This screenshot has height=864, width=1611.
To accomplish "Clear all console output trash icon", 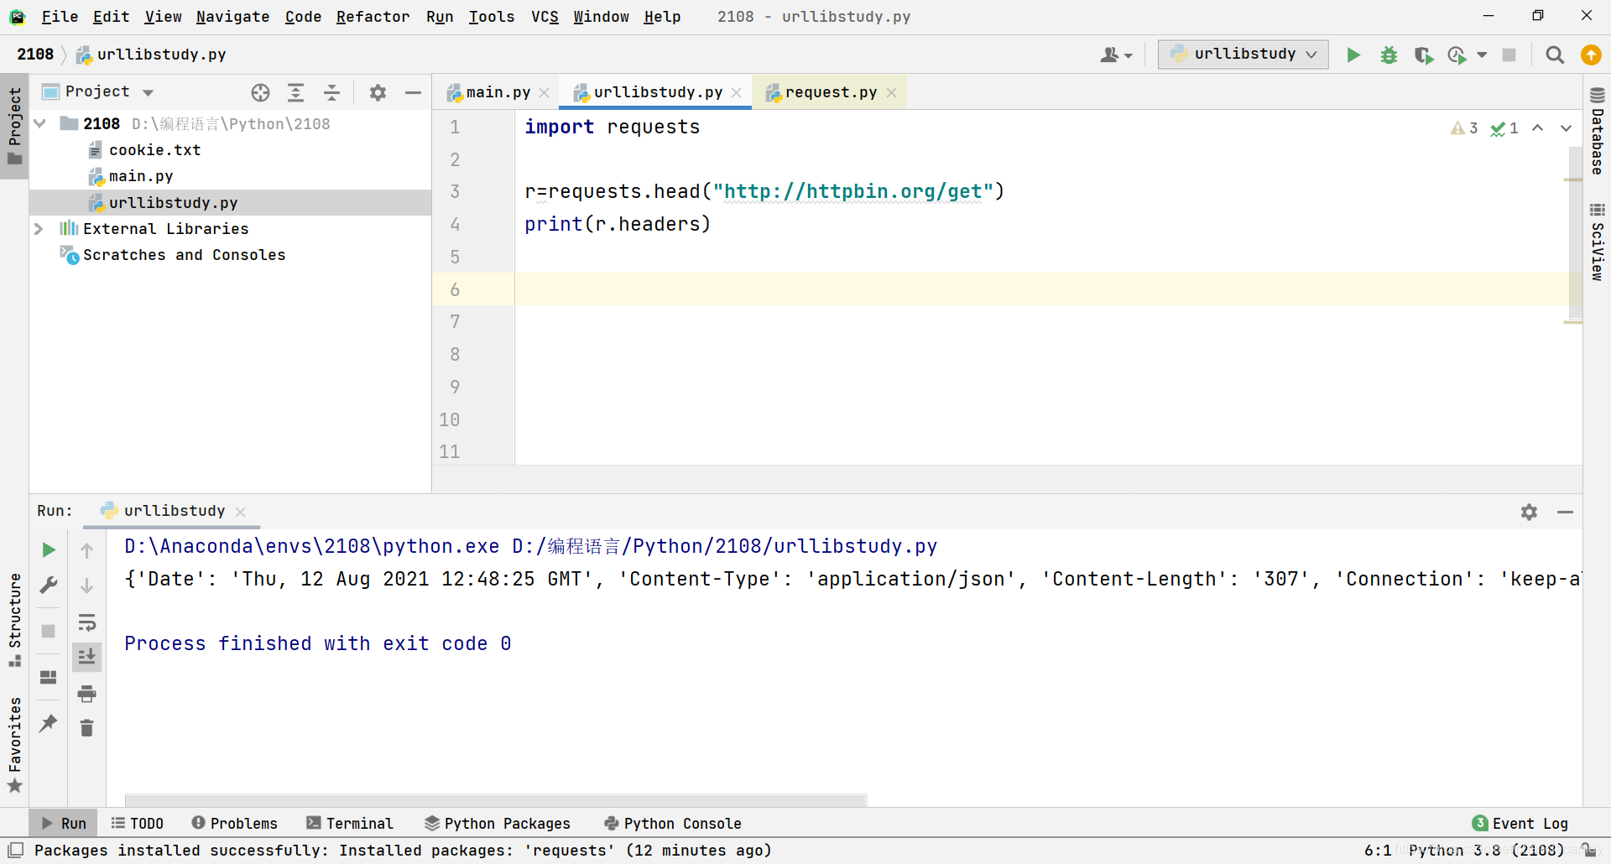I will click(86, 728).
